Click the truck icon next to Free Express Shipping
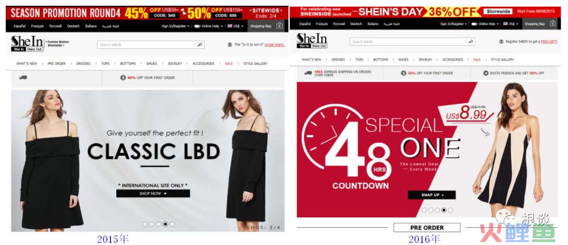 [308, 73]
